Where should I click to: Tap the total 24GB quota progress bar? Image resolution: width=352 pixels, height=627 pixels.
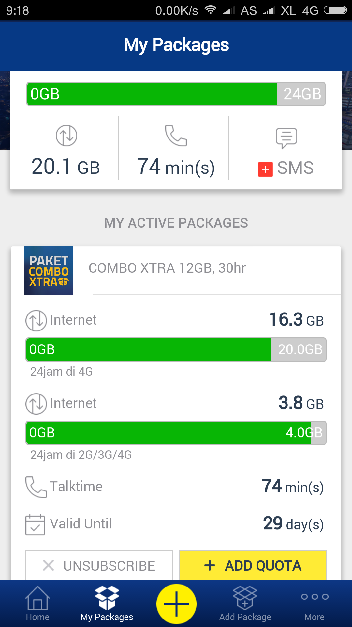(x=176, y=94)
